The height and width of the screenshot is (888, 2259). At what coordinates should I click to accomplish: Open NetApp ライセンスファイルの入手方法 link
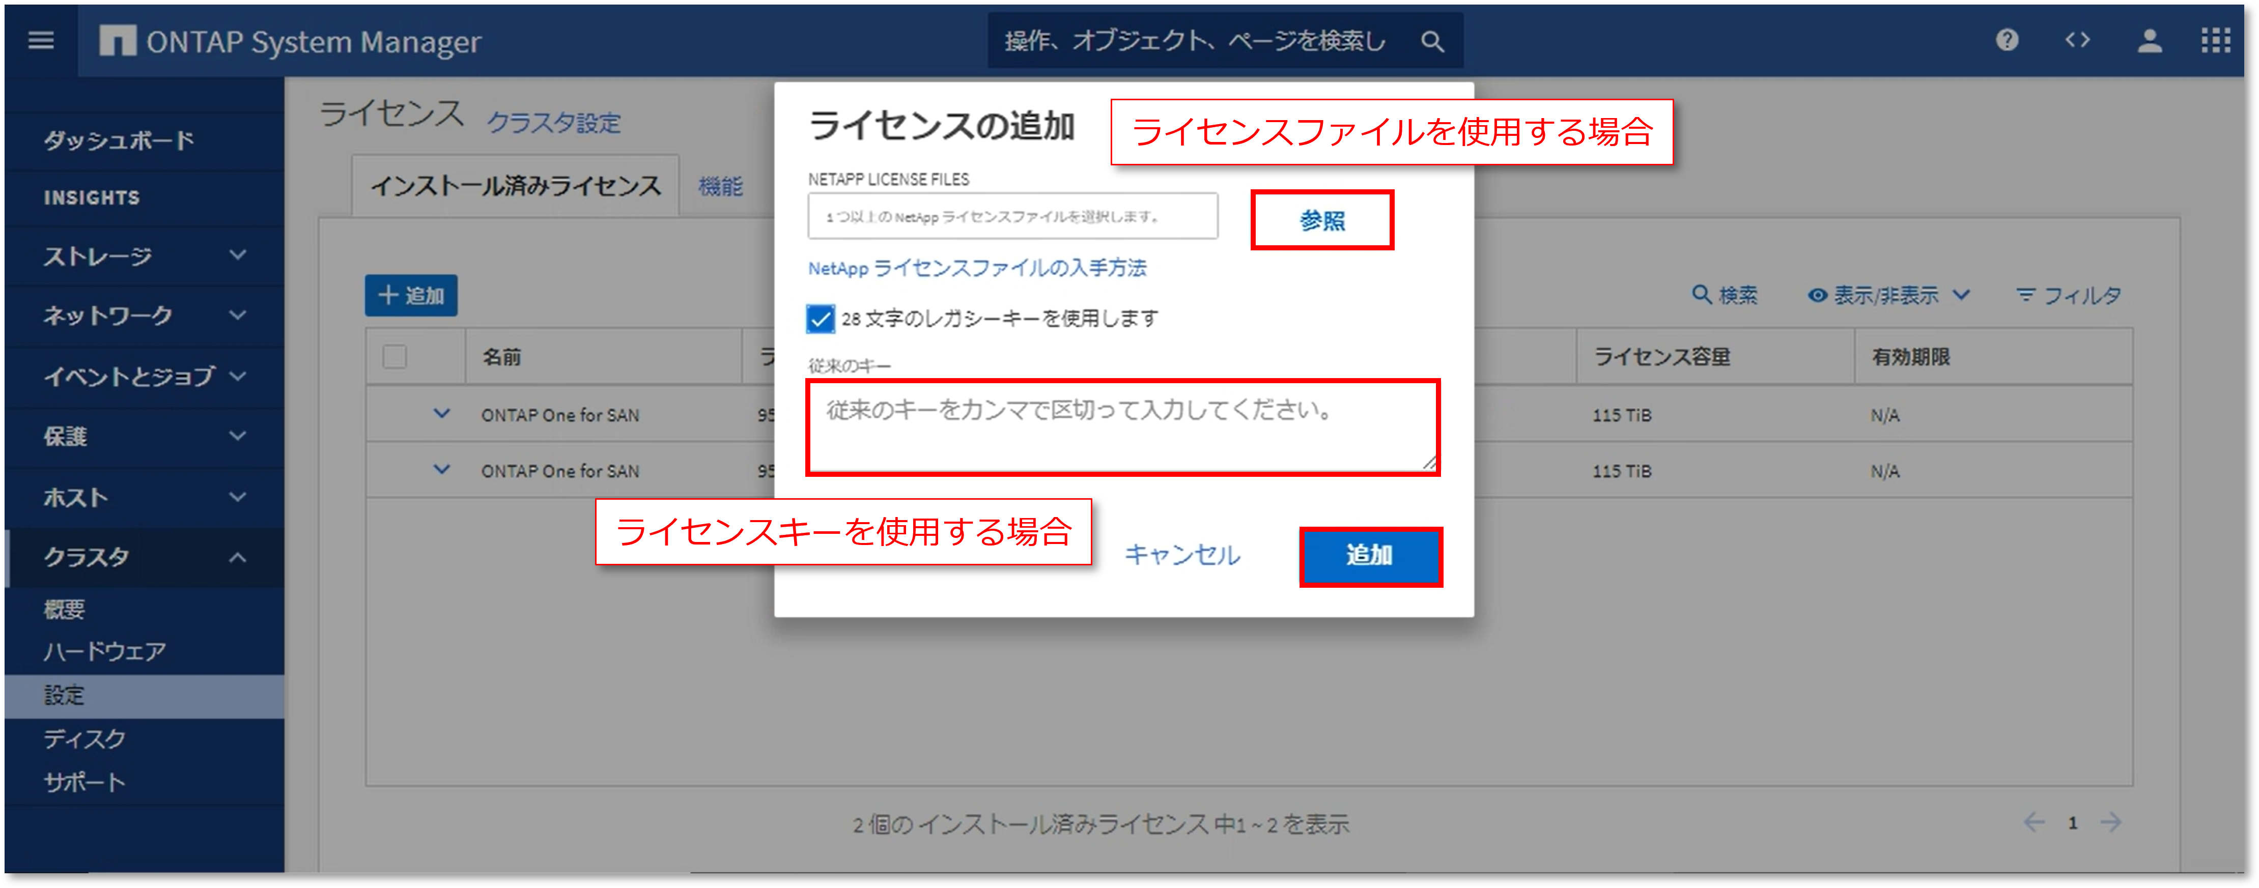977,268
